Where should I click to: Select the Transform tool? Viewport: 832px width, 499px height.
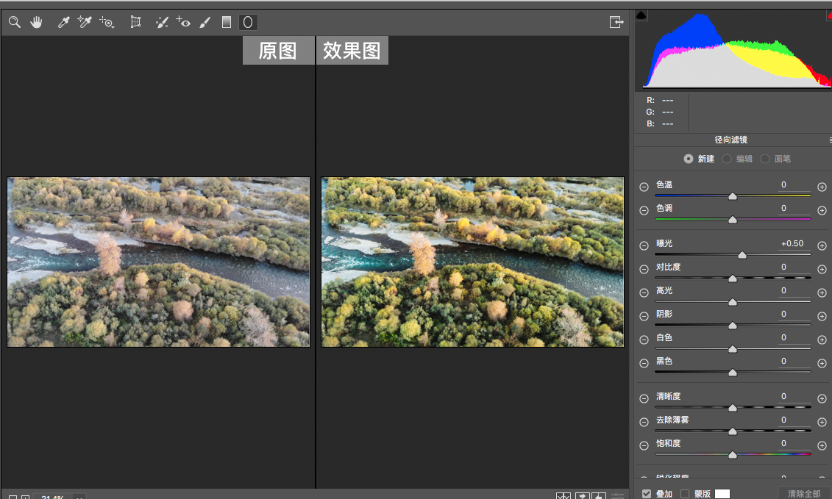coord(135,23)
